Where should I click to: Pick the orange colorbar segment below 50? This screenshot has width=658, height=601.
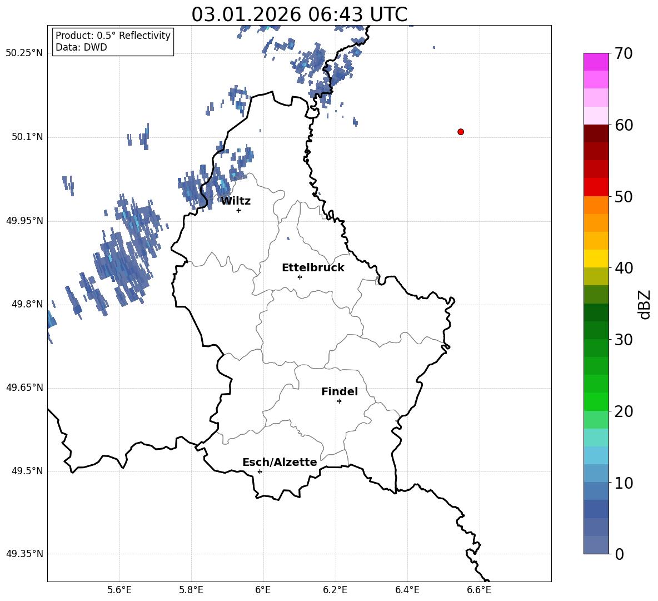tap(596, 205)
